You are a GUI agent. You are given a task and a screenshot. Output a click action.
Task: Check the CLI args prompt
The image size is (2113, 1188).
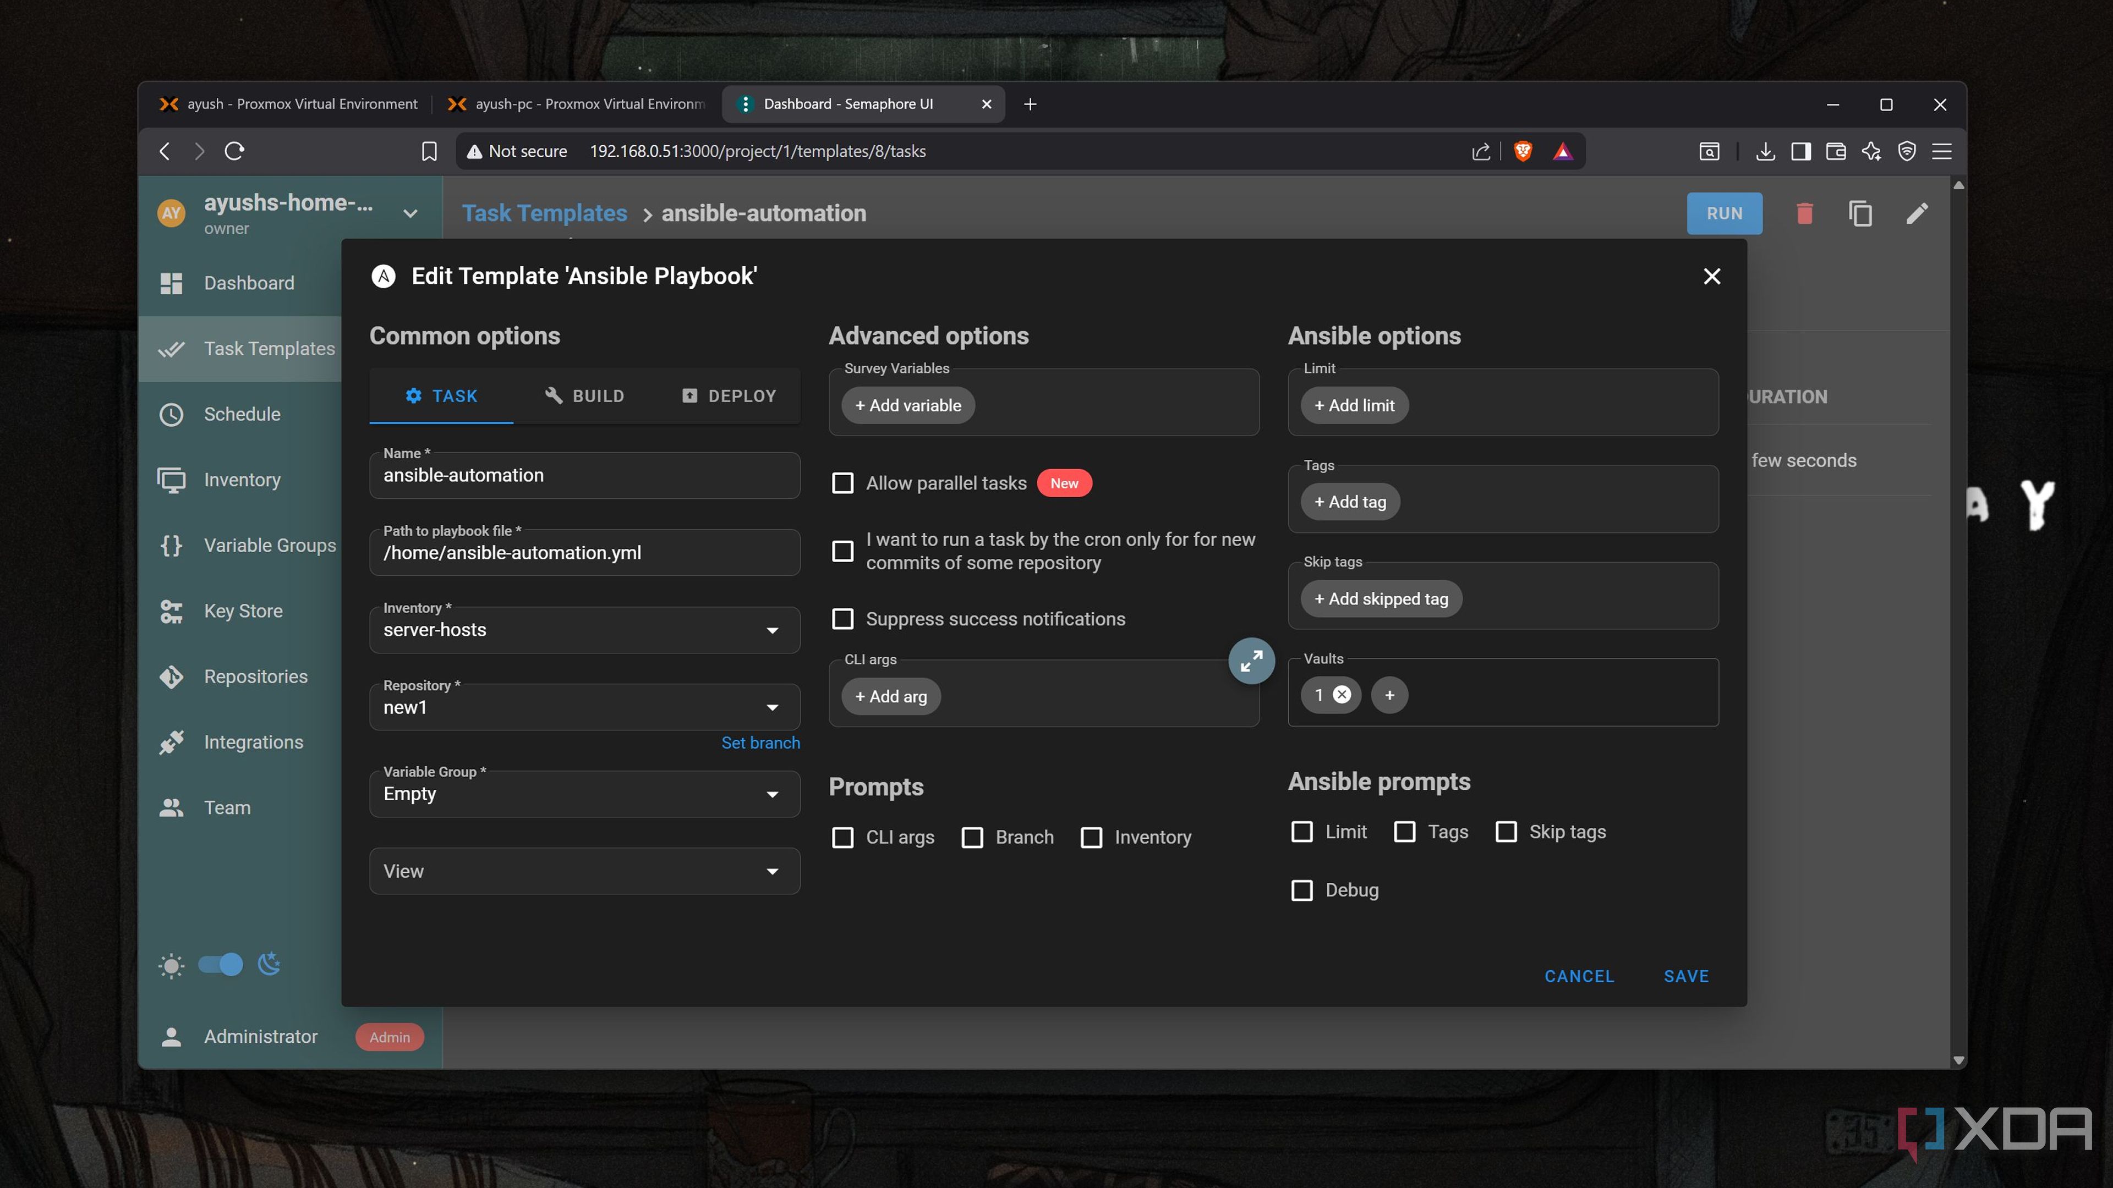(x=842, y=837)
